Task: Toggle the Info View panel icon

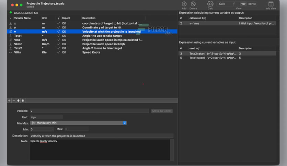Action: click(271, 4)
